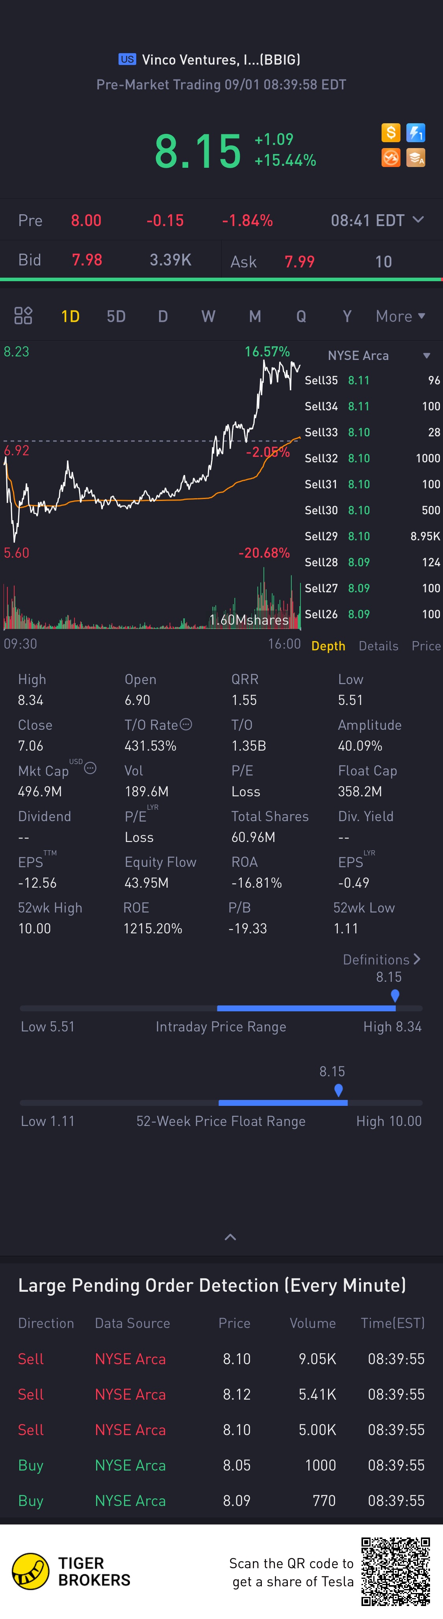Screen dimensions: 443x1619
Task: Open the Definitions link
Action: [x=382, y=959]
